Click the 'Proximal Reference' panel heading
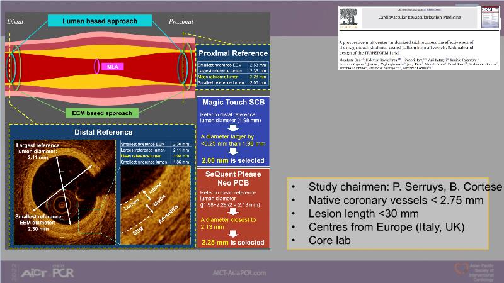The width and height of the screenshot is (504, 283). click(x=233, y=53)
